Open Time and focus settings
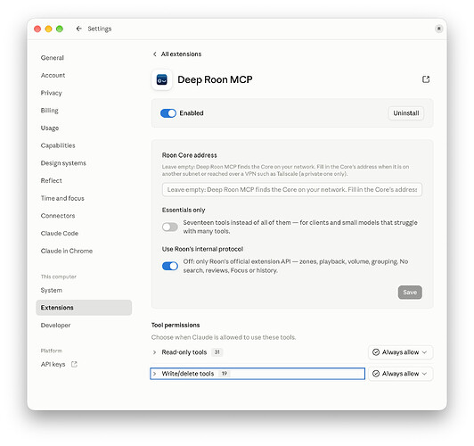 tap(62, 198)
